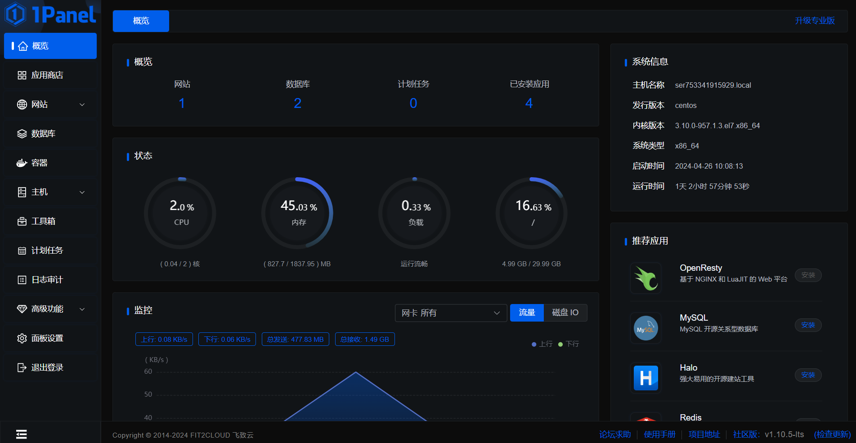Install MySQL with 安装 button
The width and height of the screenshot is (856, 443).
[x=808, y=325]
